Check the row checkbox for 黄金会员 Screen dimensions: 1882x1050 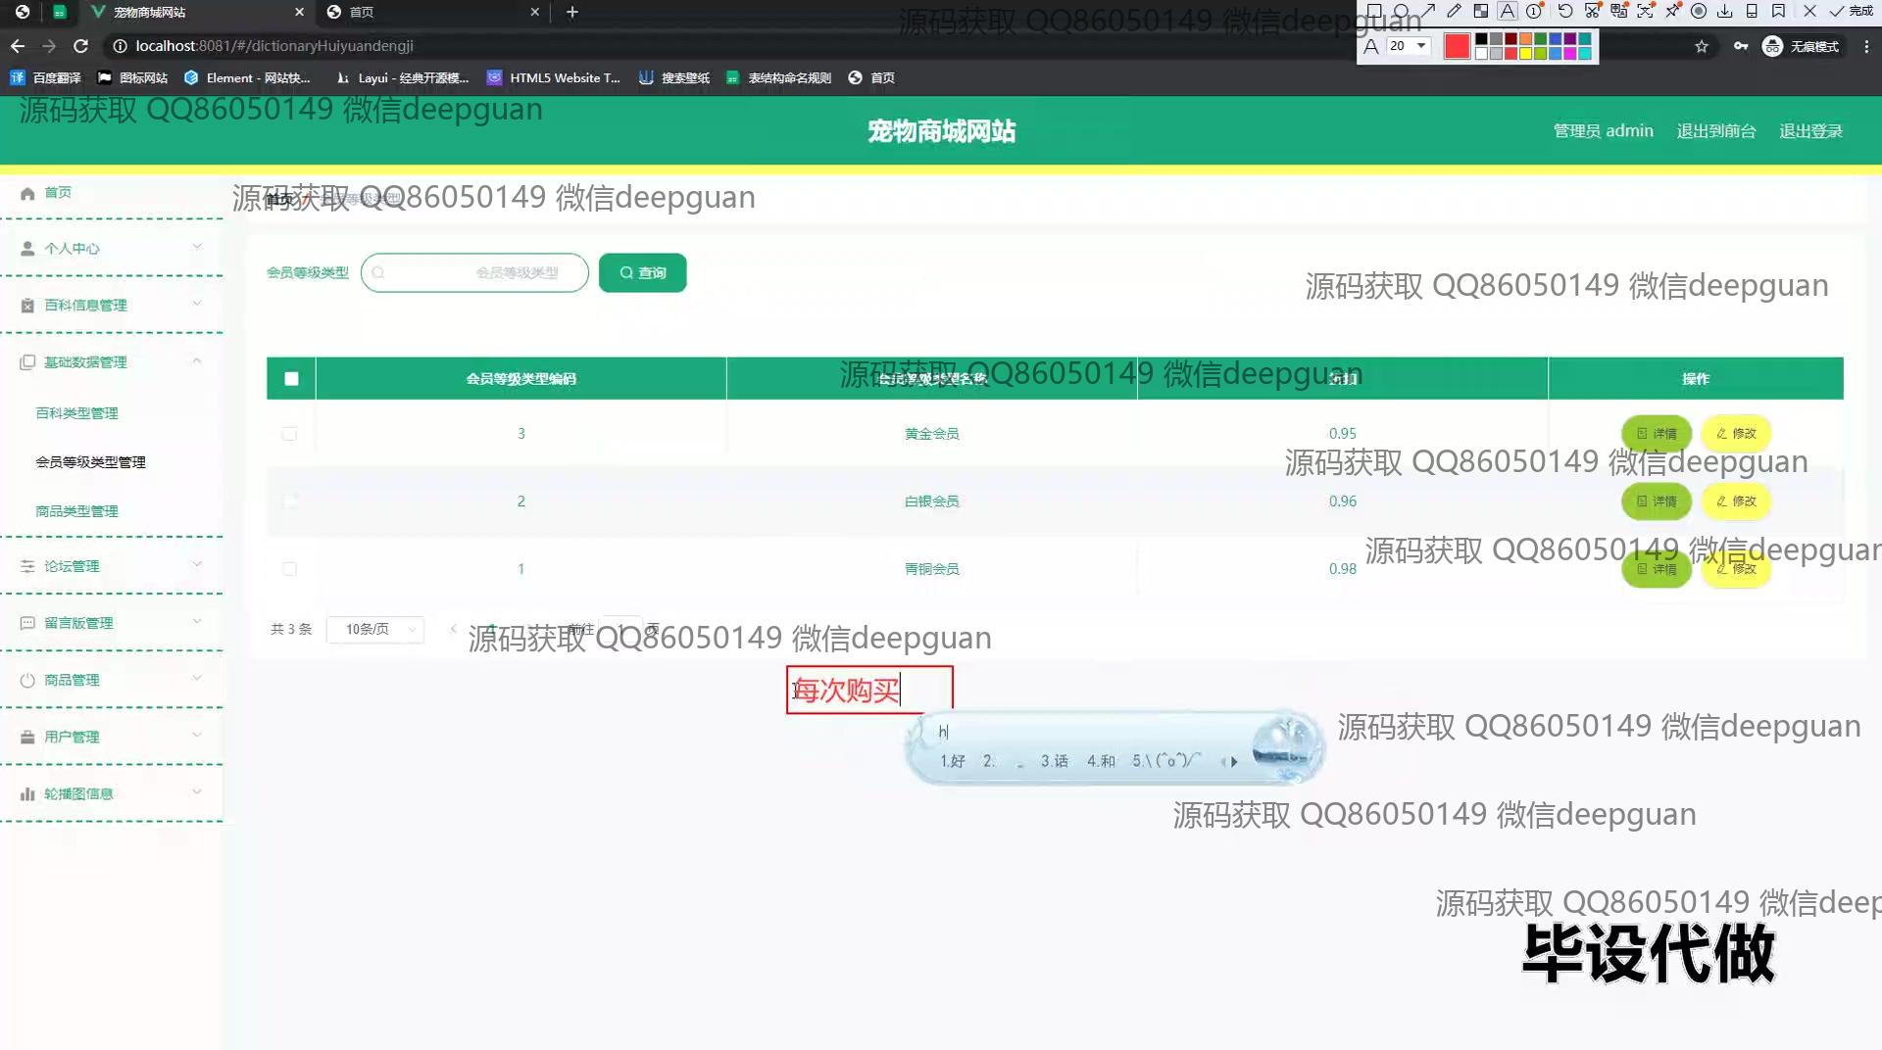pyautogui.click(x=289, y=433)
